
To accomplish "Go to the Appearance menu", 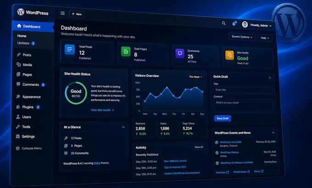I will click(x=32, y=97).
